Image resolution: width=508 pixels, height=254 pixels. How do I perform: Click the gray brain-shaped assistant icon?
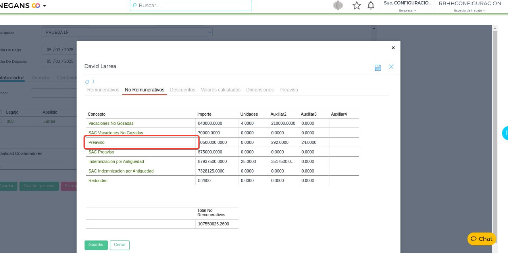click(x=338, y=6)
